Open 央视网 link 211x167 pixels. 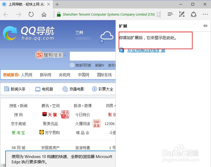(64, 75)
